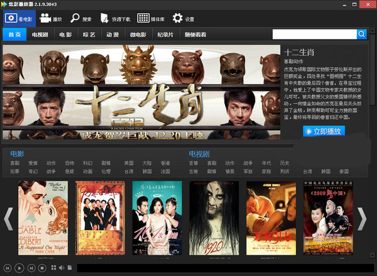Image resolution: width=377 pixels, height=276 pixels.
Task: Filter TV series by 军旅 genre
Action: [x=248, y=171]
